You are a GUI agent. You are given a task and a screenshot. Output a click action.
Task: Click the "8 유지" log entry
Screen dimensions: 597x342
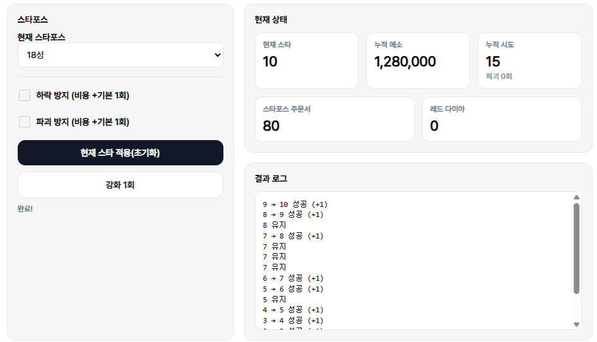point(275,225)
